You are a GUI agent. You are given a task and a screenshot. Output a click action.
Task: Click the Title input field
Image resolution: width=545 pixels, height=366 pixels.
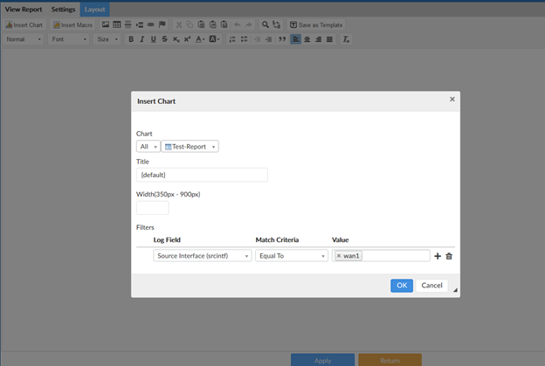202,176
